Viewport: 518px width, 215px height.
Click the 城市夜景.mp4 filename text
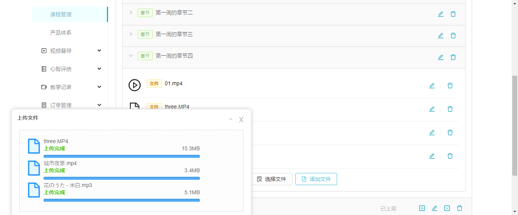coord(60,163)
